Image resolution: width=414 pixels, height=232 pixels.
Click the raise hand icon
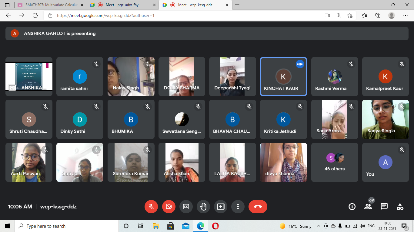203,207
